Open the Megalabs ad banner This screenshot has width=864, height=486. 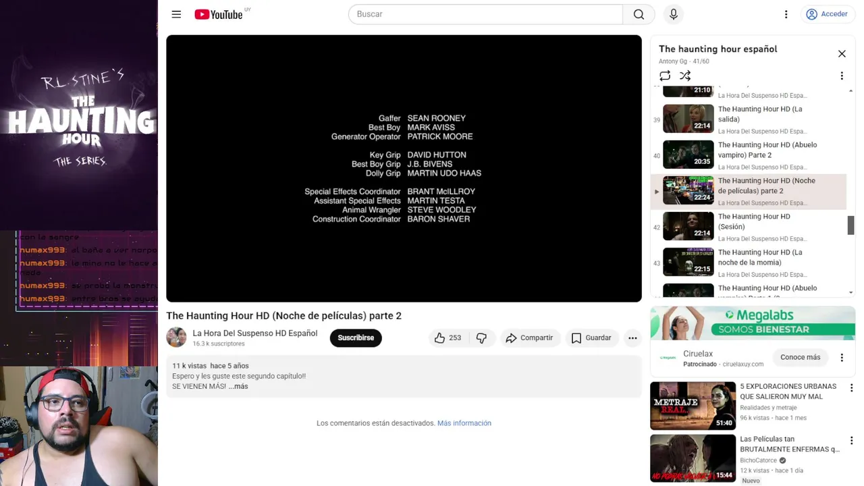coord(753,323)
